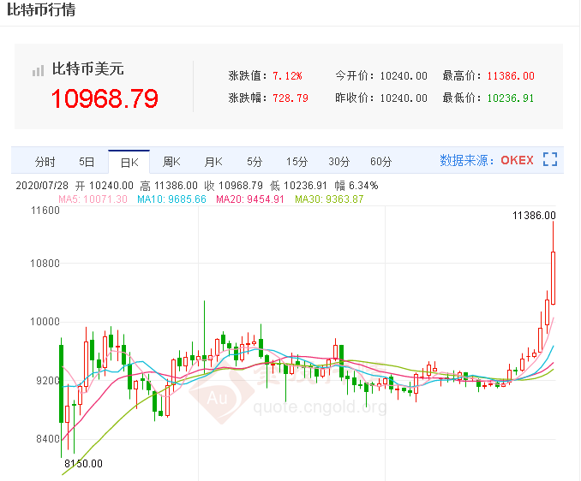Click the 最低价 10236.91 value
The height and width of the screenshot is (481, 581).
511,98
